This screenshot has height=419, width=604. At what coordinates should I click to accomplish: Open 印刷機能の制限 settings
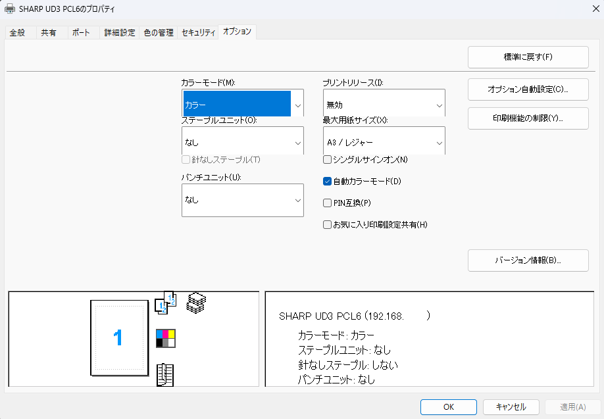(x=528, y=118)
